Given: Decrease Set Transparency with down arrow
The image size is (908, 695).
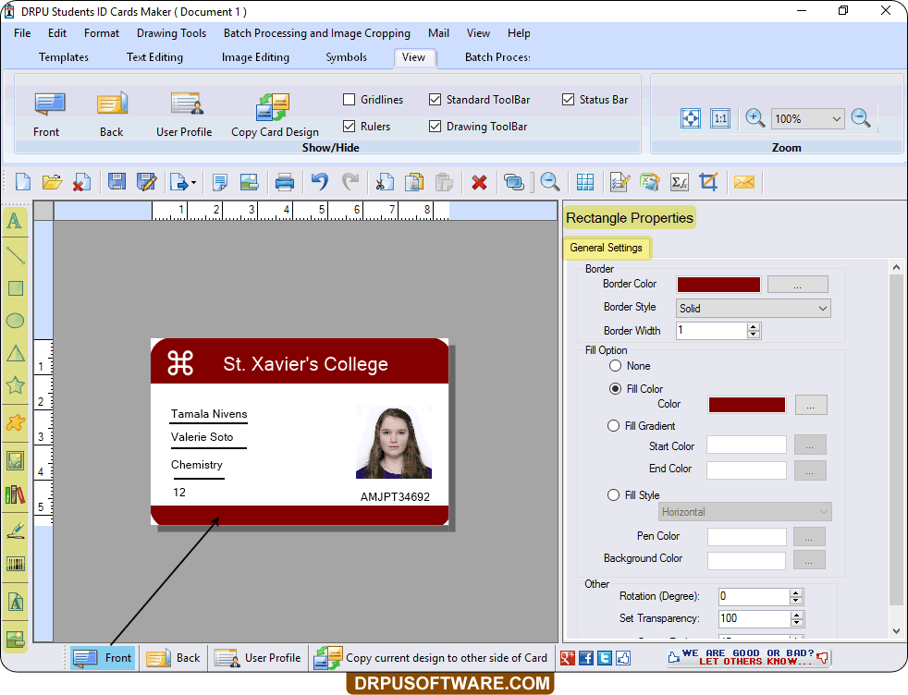Looking at the screenshot, I should pos(797,623).
